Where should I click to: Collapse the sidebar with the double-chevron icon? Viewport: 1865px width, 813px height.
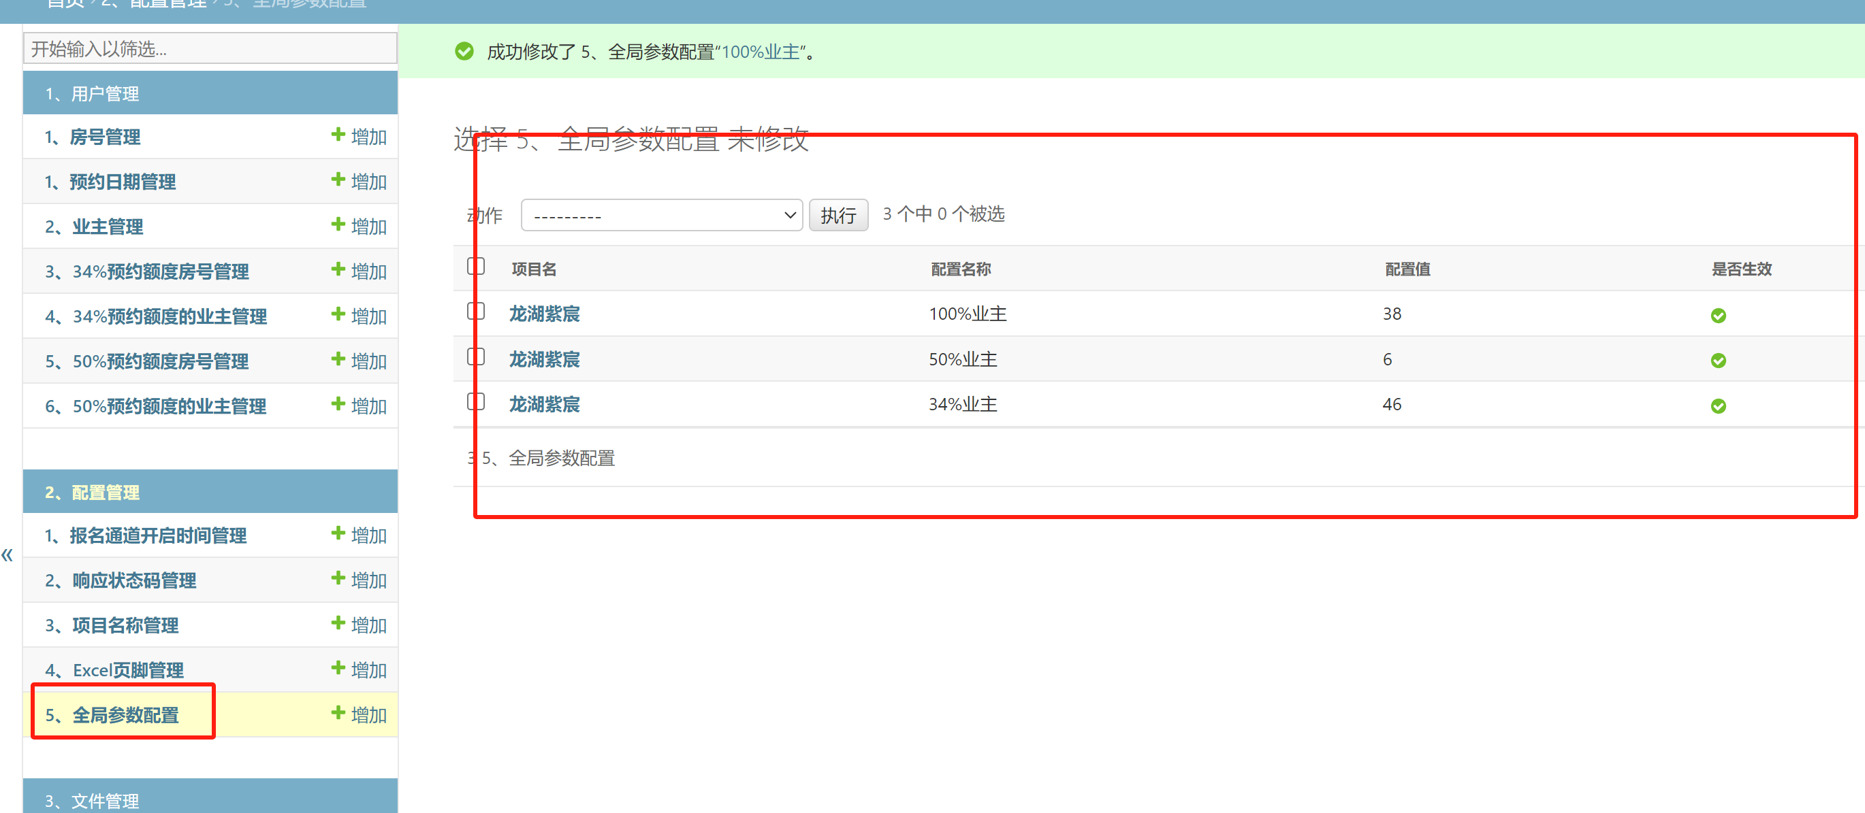point(7,556)
